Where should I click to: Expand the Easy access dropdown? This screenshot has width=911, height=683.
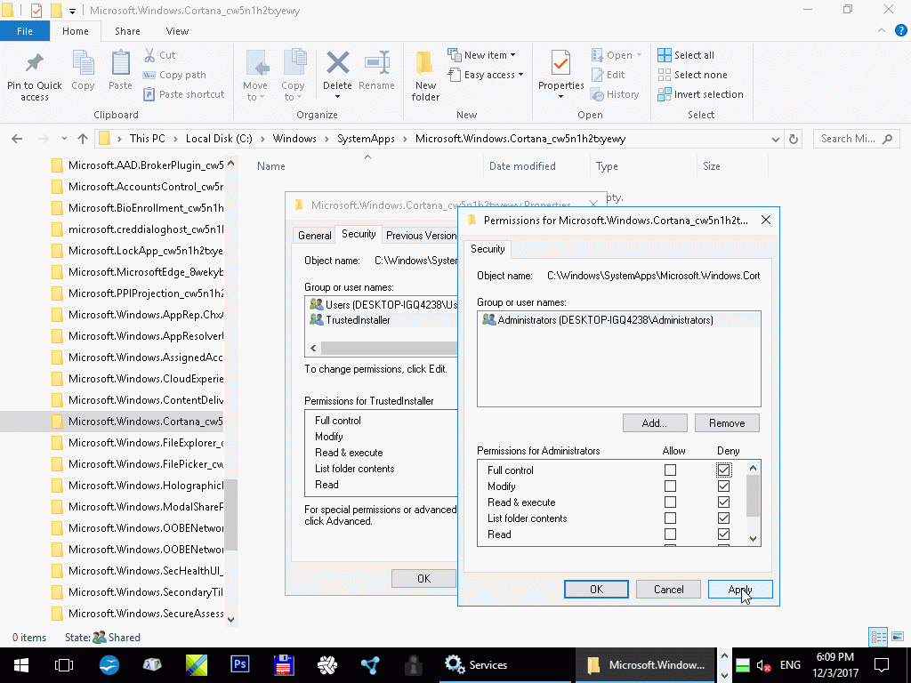(520, 75)
